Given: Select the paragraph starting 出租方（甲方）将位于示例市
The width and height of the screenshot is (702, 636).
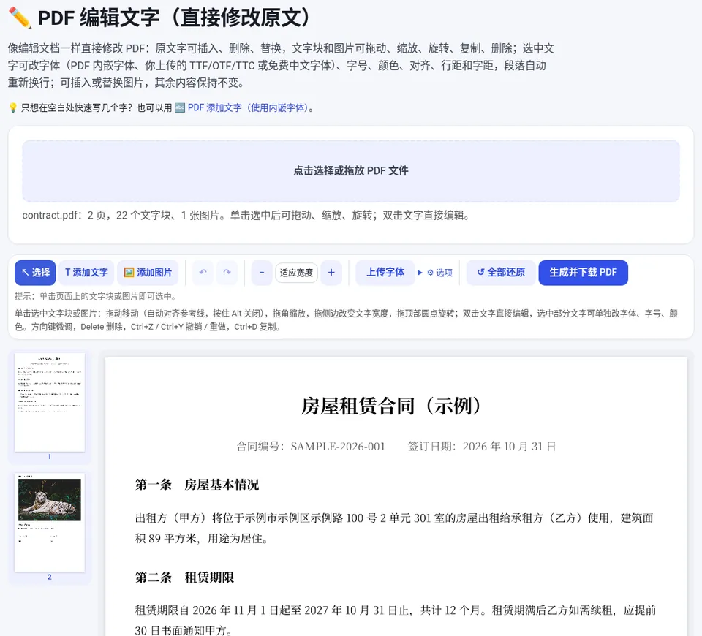Looking at the screenshot, I should pos(394,528).
